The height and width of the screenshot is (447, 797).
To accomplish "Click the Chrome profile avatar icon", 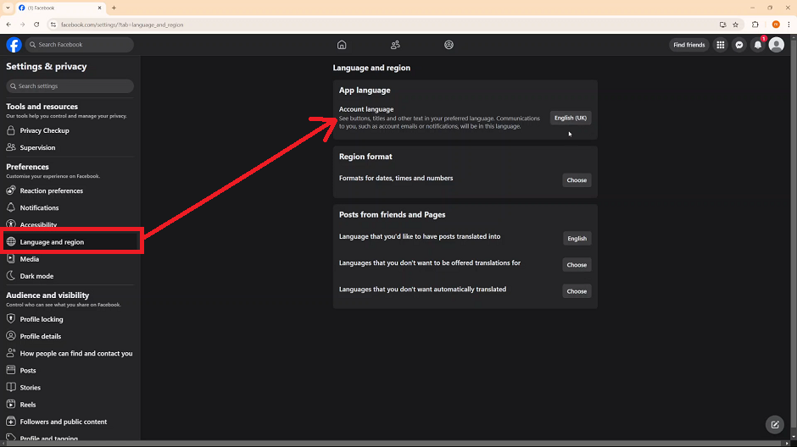I will tap(776, 25).
